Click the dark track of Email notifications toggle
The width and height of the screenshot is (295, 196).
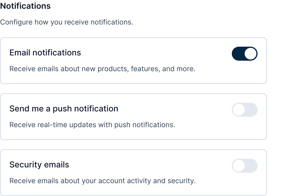[x=238, y=54]
